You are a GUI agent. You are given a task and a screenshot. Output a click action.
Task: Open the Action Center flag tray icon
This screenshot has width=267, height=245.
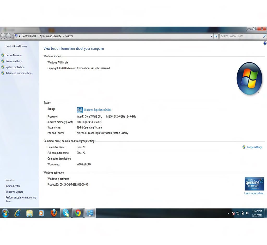pos(233,213)
